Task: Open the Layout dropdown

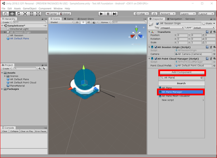Action: point(206,14)
